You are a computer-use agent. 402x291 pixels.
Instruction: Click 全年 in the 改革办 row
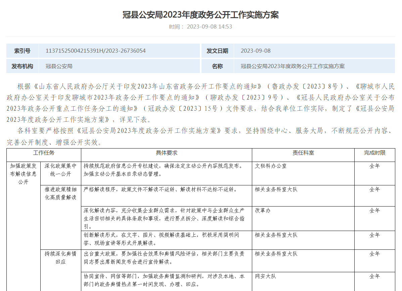[374, 211]
